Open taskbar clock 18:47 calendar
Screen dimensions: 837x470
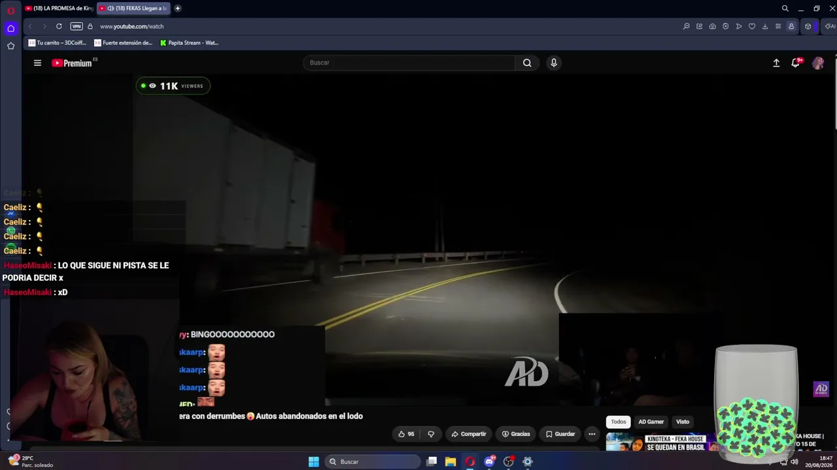(x=820, y=462)
